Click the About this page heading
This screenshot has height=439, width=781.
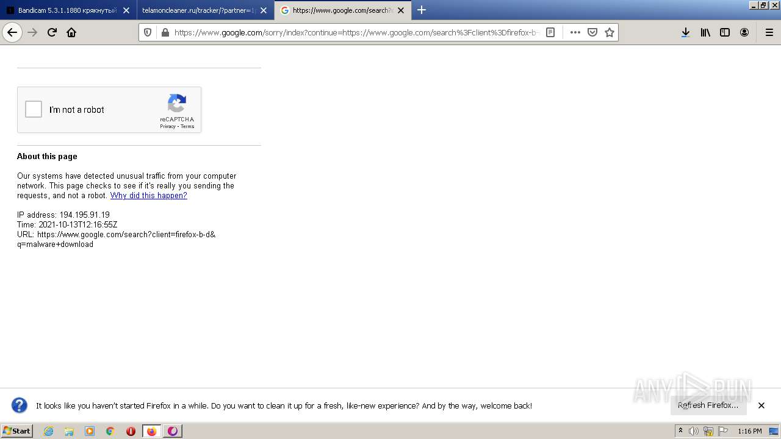[47, 157]
